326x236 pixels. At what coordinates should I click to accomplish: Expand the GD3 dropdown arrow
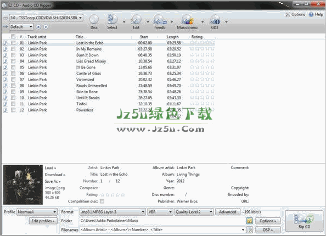(x=226, y=21)
